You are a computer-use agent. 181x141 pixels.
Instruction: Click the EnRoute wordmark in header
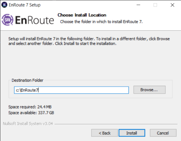[x=35, y=20]
